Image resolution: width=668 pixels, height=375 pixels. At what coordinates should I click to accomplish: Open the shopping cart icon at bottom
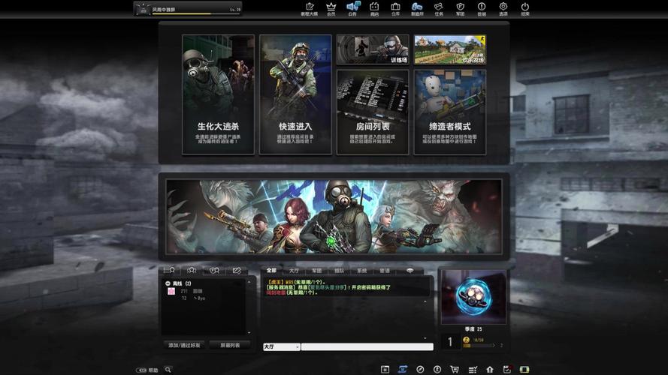[455, 370]
